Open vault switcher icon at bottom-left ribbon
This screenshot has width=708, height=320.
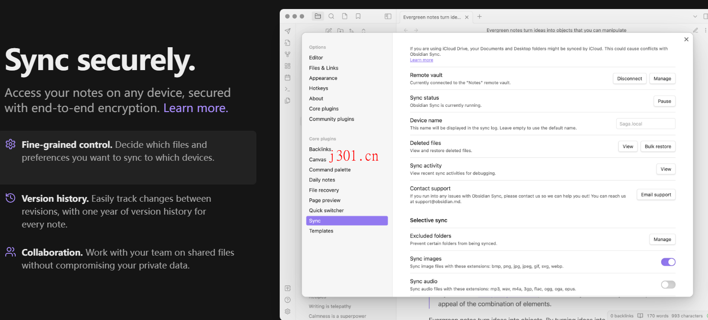click(x=287, y=288)
